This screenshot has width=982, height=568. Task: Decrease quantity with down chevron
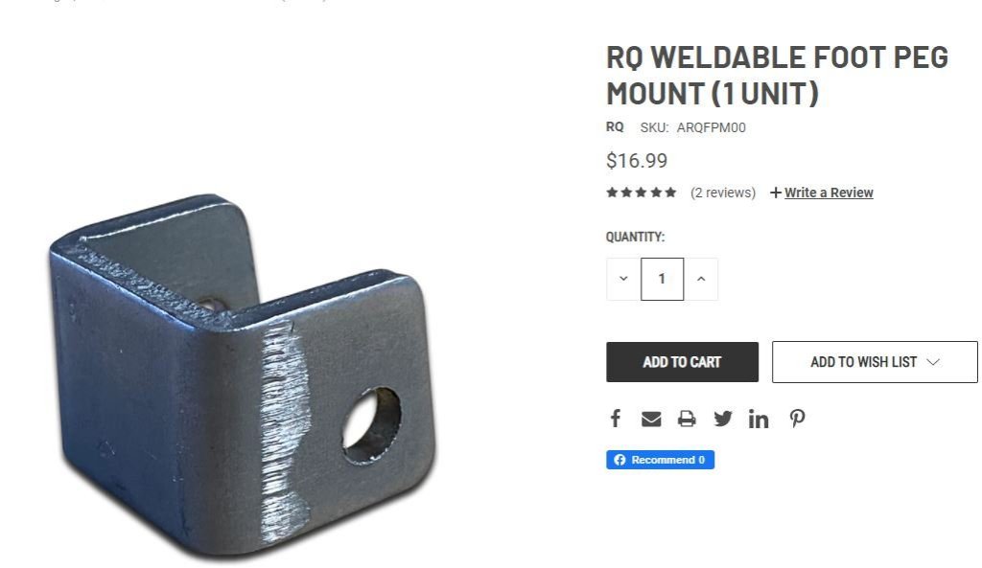click(x=623, y=279)
